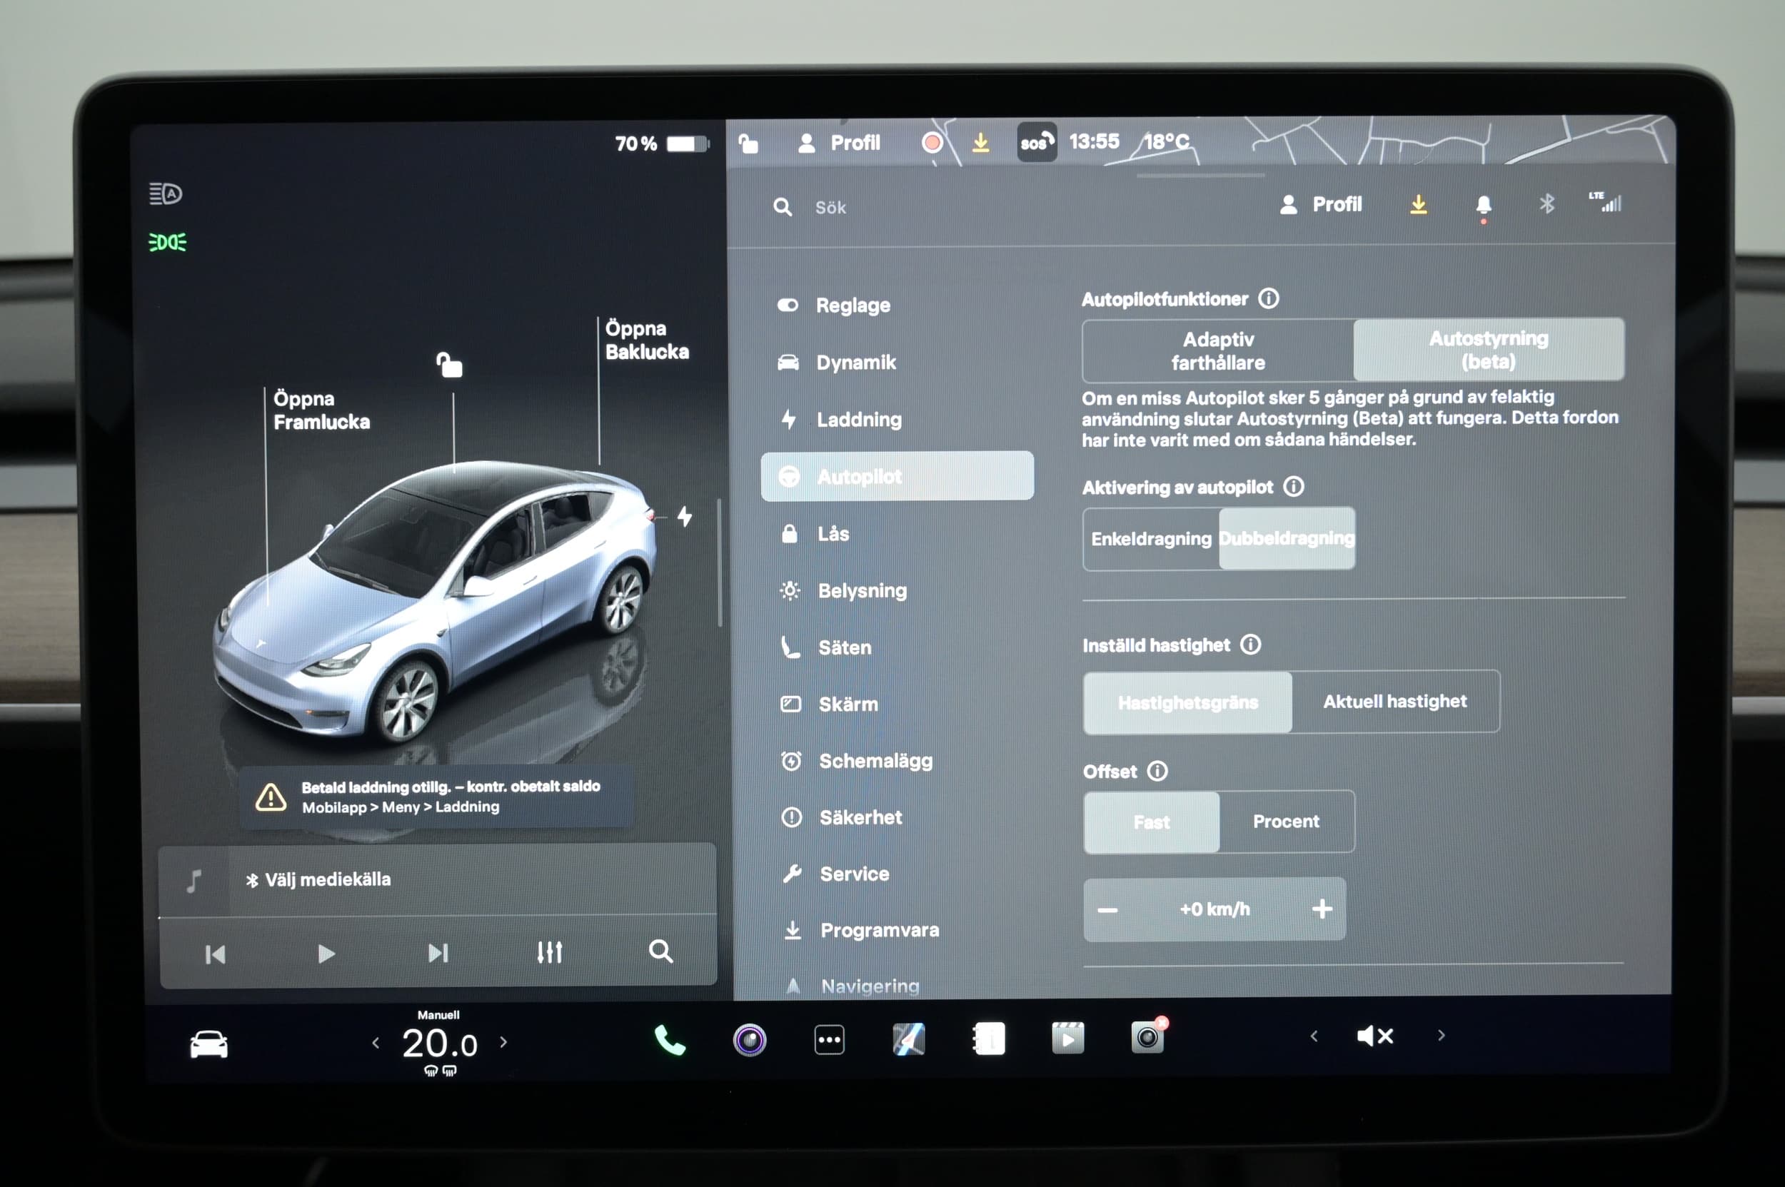The width and height of the screenshot is (1785, 1187).
Task: Select Adaptiv farthållare option
Action: 1218,350
